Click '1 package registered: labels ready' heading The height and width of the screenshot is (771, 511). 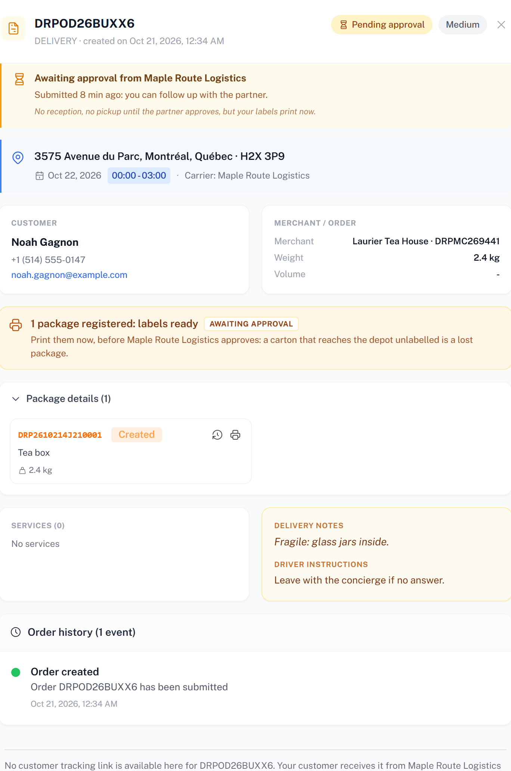[114, 323]
